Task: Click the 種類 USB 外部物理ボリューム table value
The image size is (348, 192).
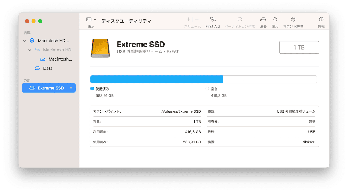Action: click(296, 111)
